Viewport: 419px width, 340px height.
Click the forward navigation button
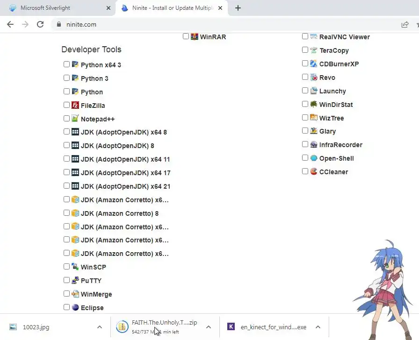(x=25, y=24)
